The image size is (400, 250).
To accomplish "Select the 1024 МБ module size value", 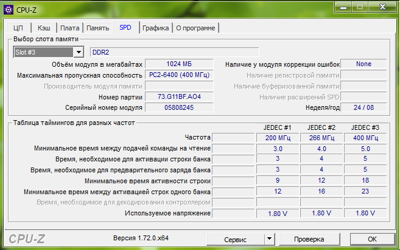I will click(179, 64).
